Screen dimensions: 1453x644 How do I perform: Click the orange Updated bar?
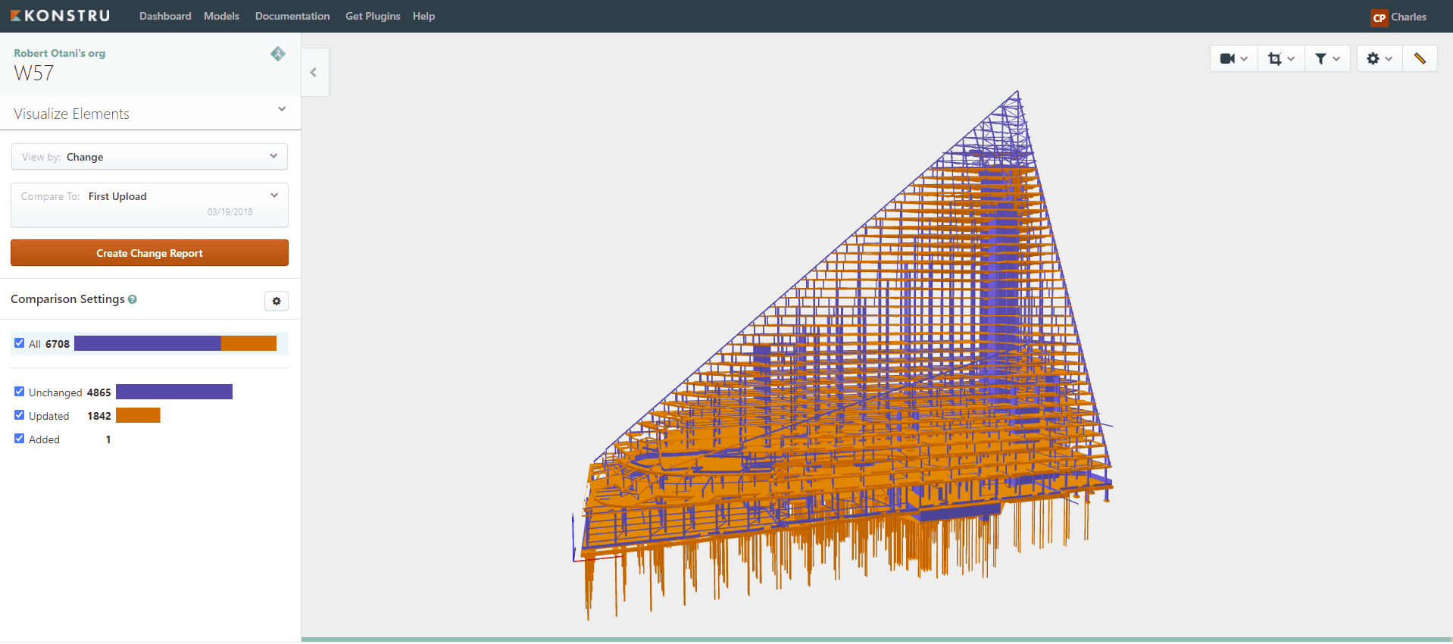[138, 415]
